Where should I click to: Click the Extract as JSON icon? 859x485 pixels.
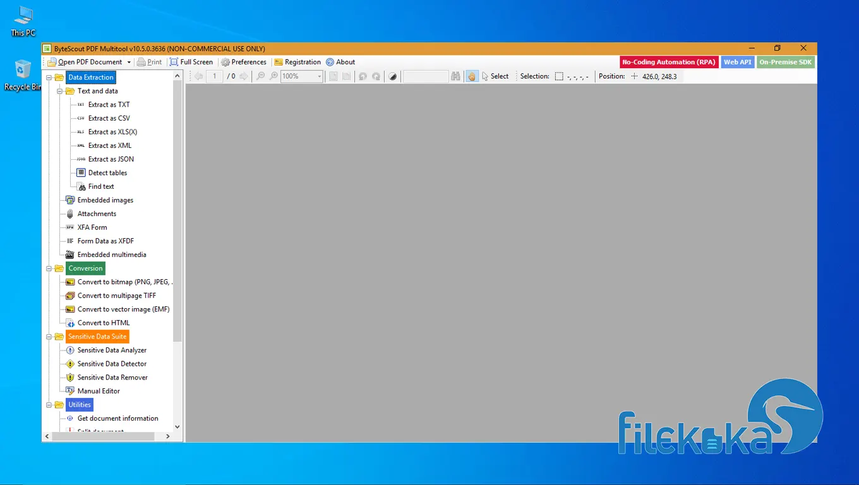81,159
